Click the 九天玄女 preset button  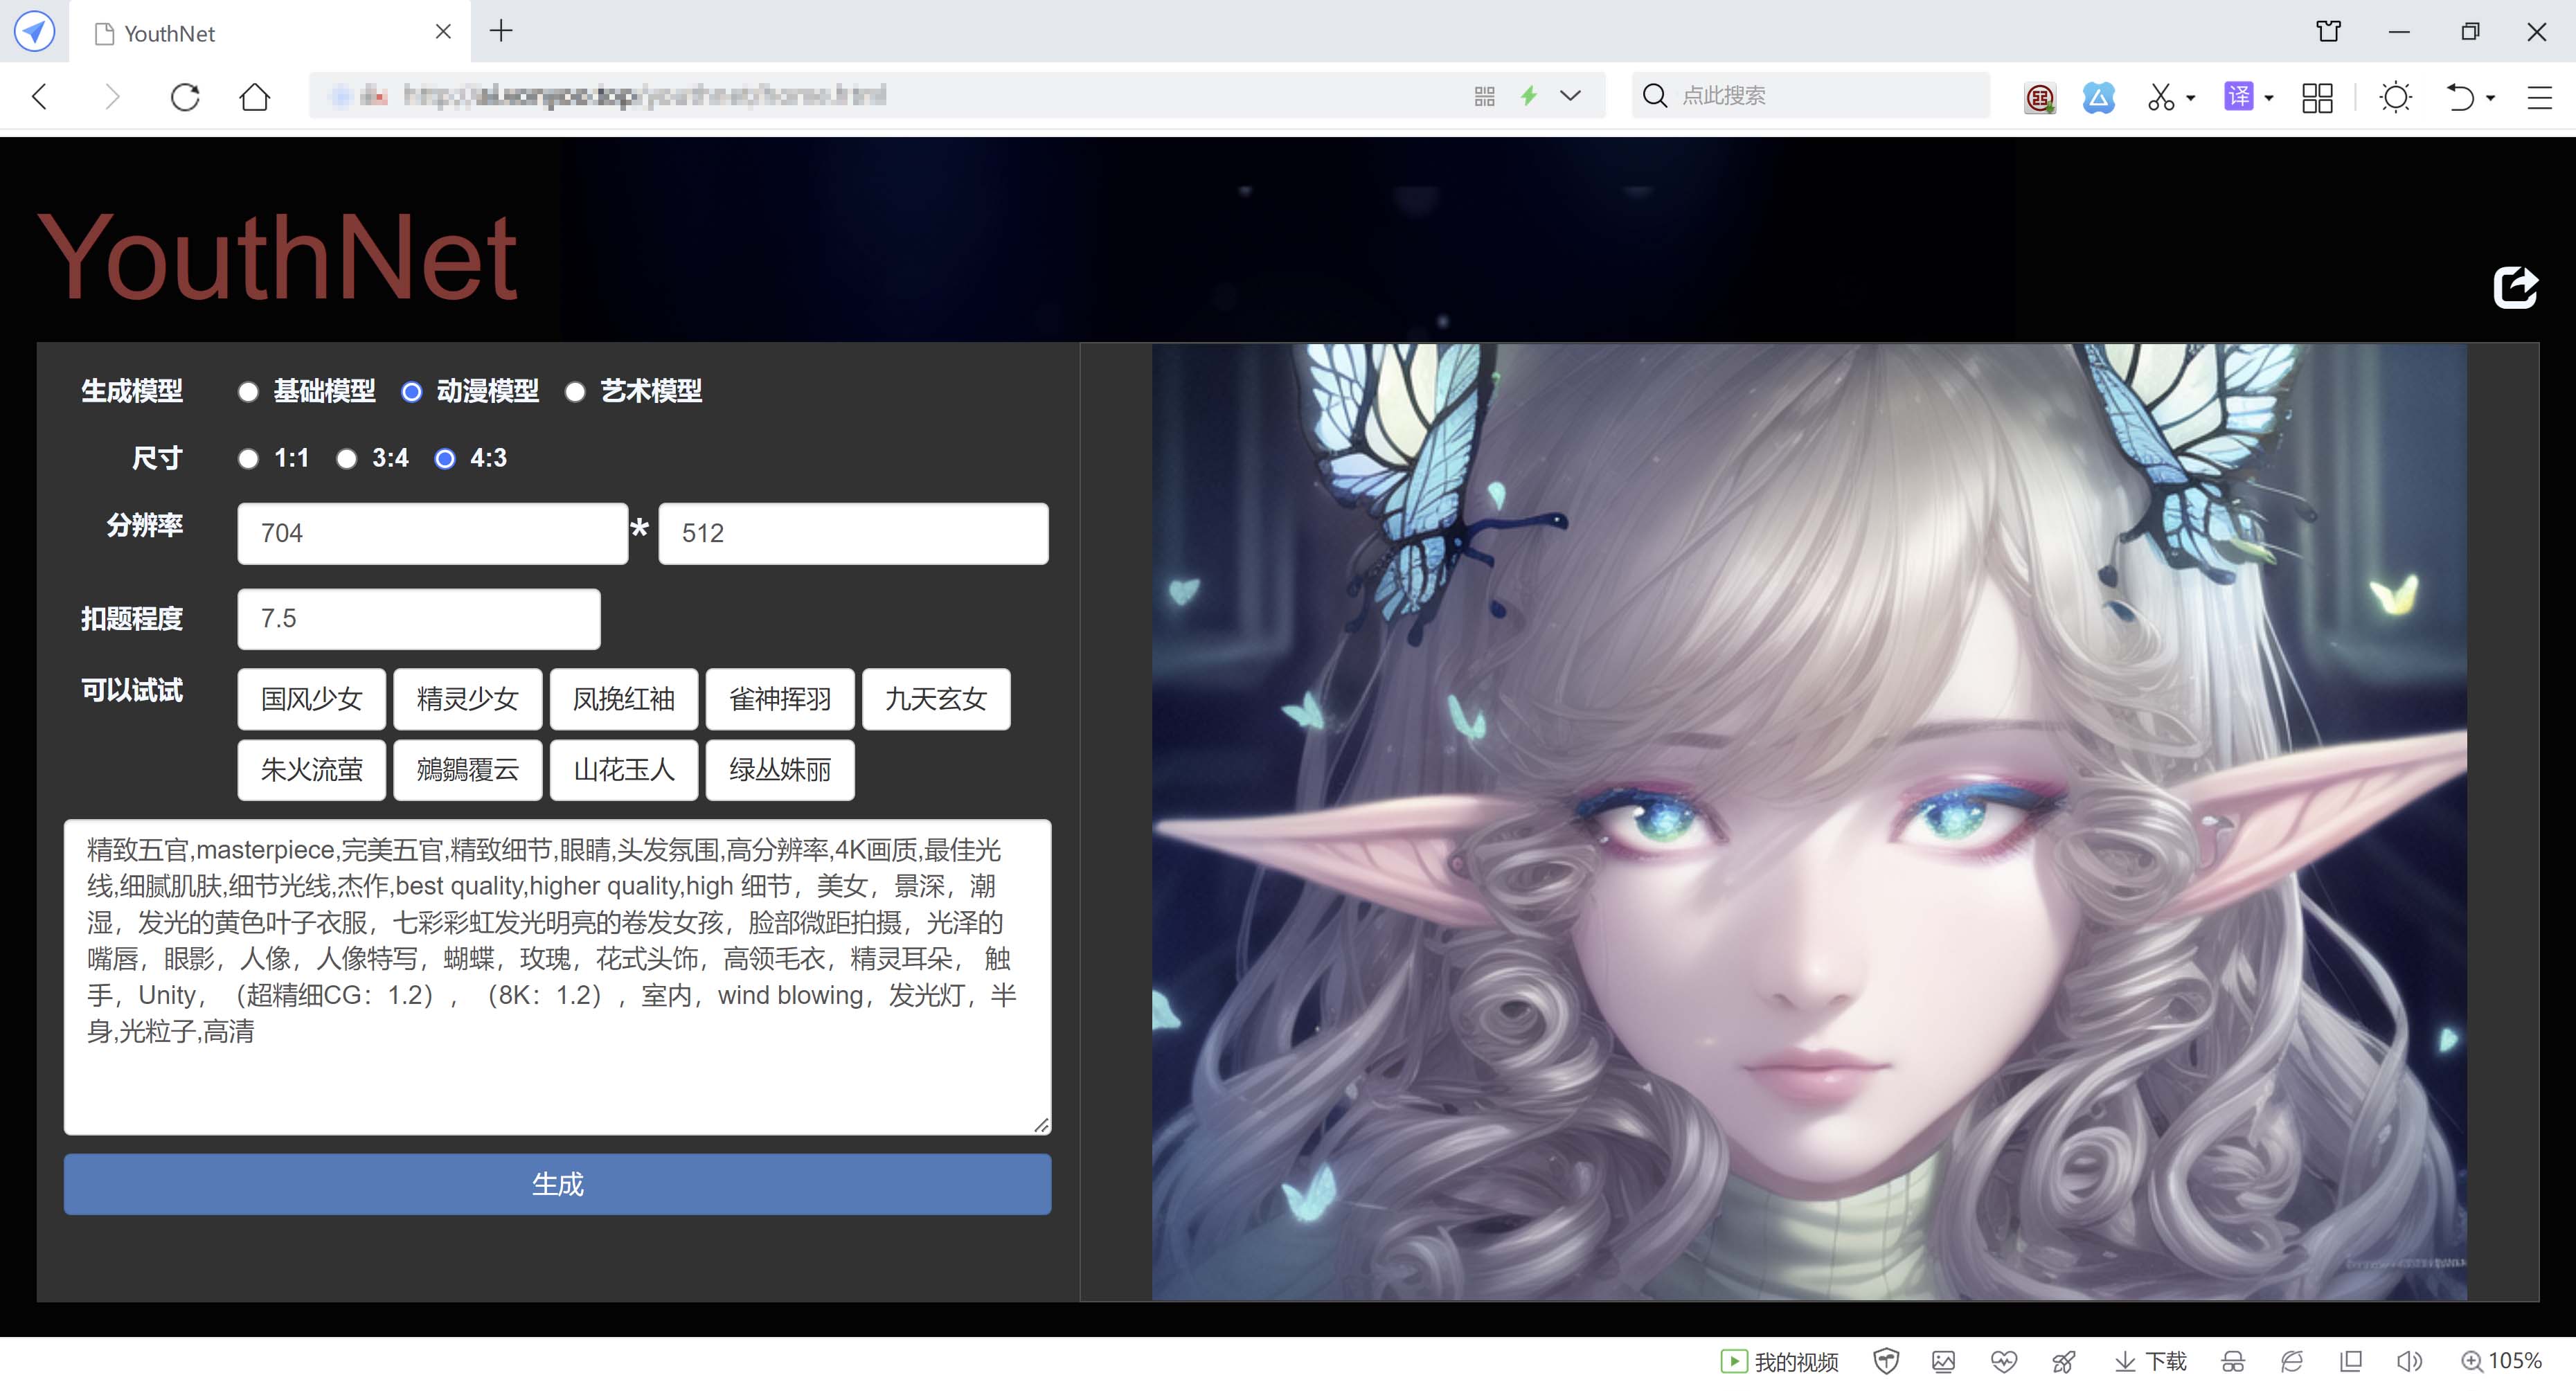936,699
